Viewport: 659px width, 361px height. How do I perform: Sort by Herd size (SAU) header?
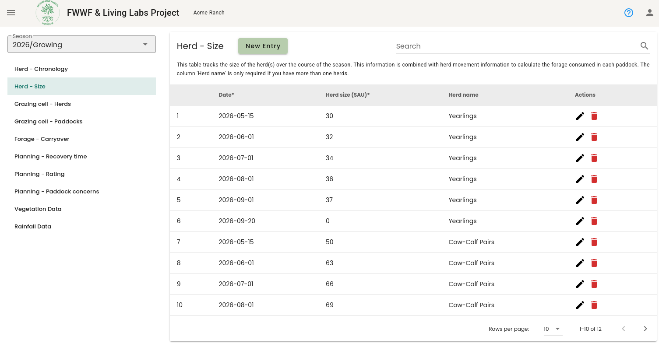[348, 95]
